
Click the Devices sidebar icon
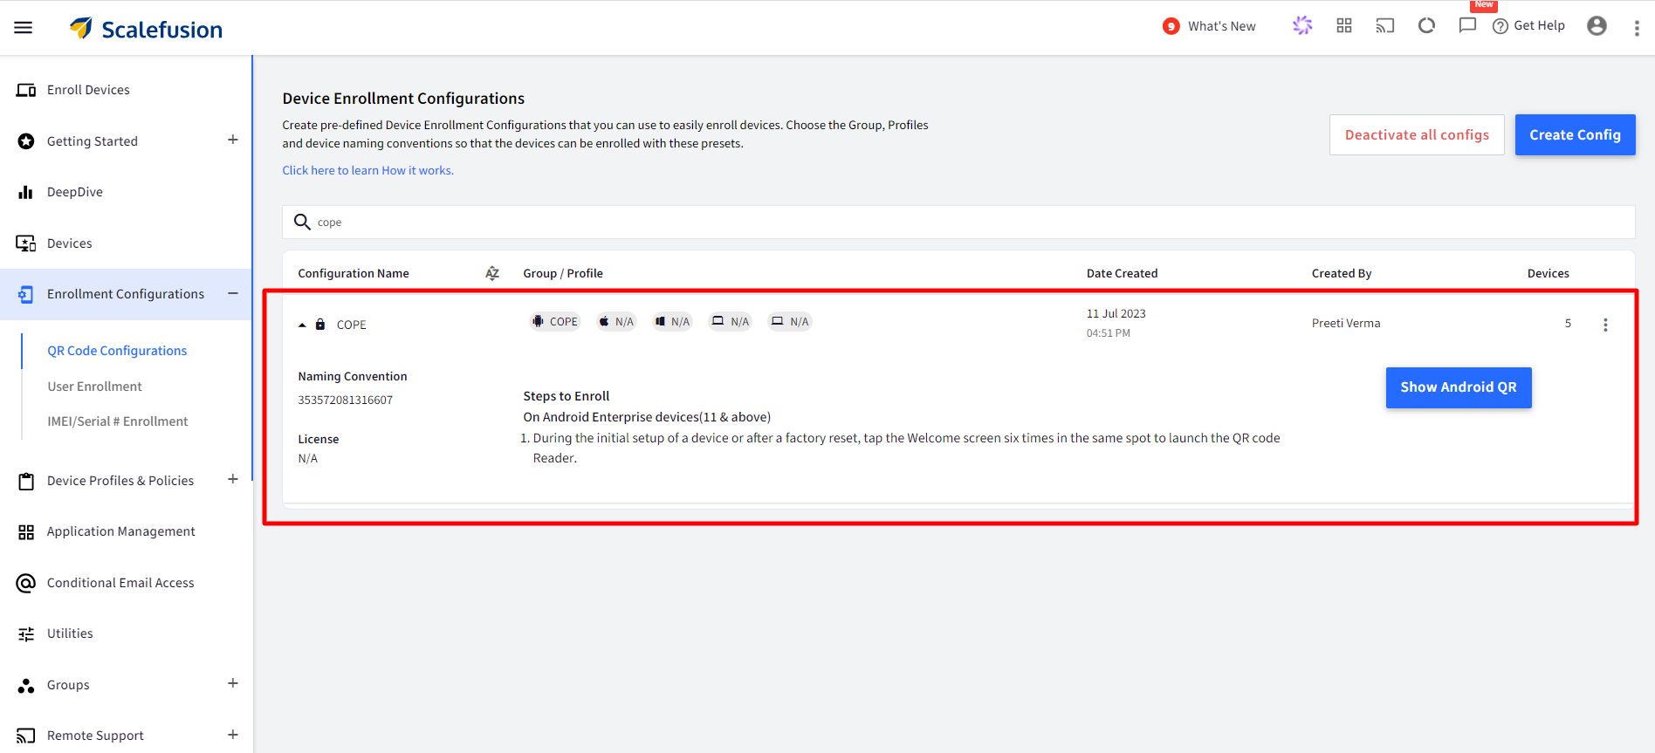click(x=26, y=243)
